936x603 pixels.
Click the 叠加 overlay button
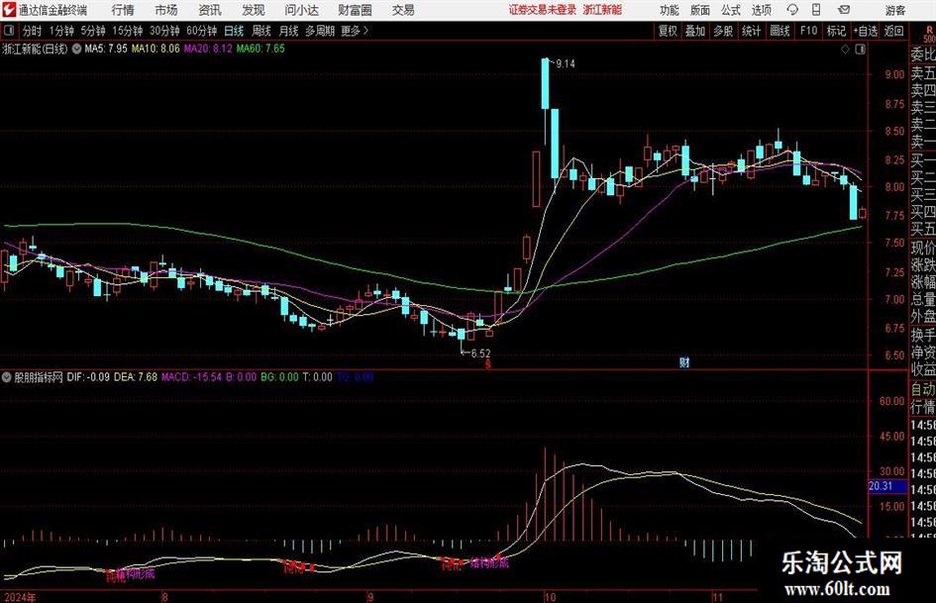coord(695,31)
